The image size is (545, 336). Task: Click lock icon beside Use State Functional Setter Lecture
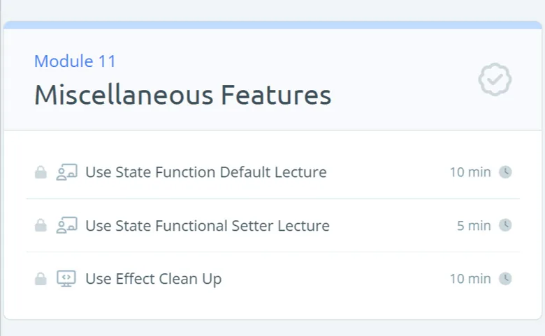[x=41, y=225]
